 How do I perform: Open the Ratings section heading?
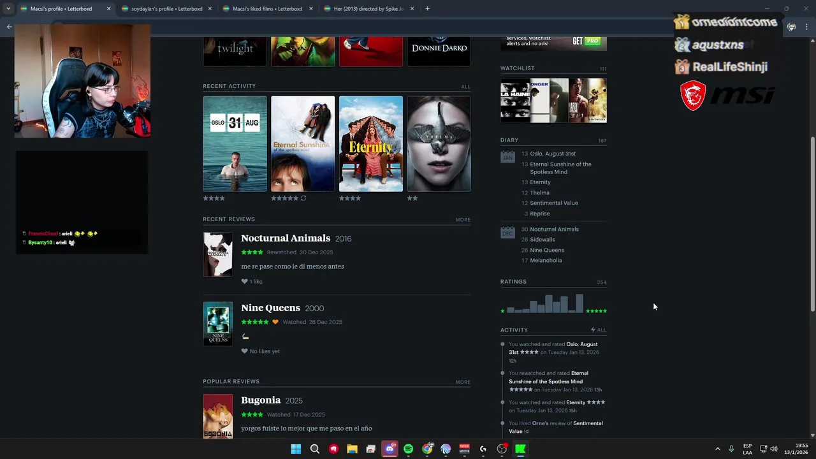pyautogui.click(x=513, y=282)
